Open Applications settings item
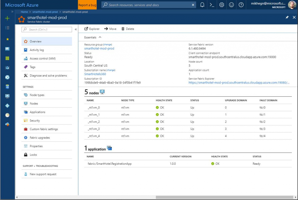298x200 pixels. click(x=47, y=112)
